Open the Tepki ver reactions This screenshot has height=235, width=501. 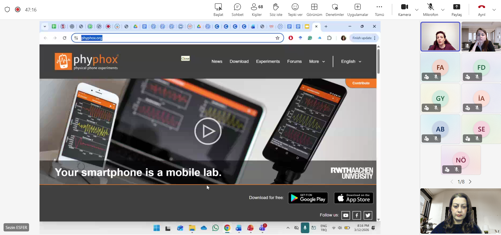pos(295,10)
